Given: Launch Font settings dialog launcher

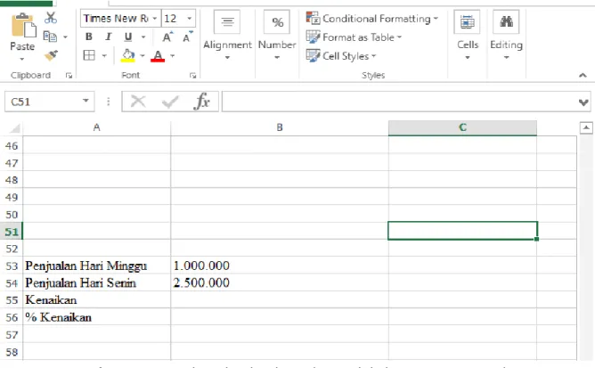Looking at the screenshot, I should [x=192, y=76].
